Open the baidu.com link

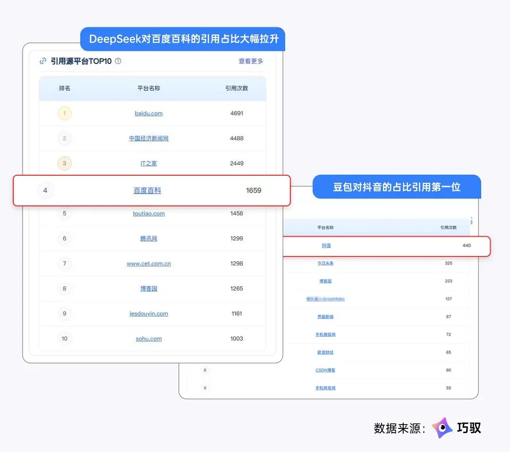[149, 113]
